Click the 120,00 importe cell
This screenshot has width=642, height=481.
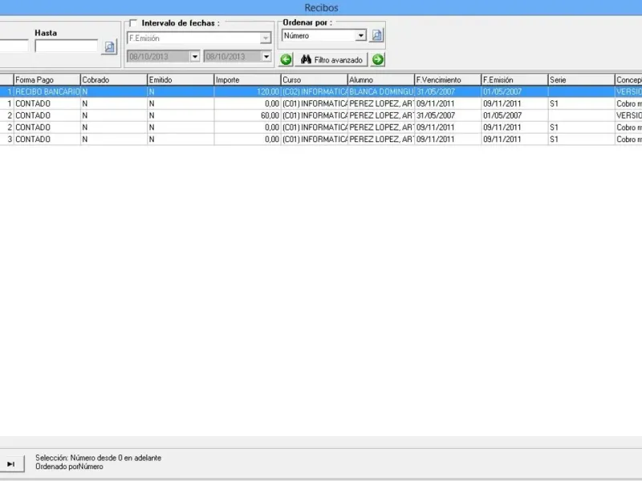coord(247,91)
